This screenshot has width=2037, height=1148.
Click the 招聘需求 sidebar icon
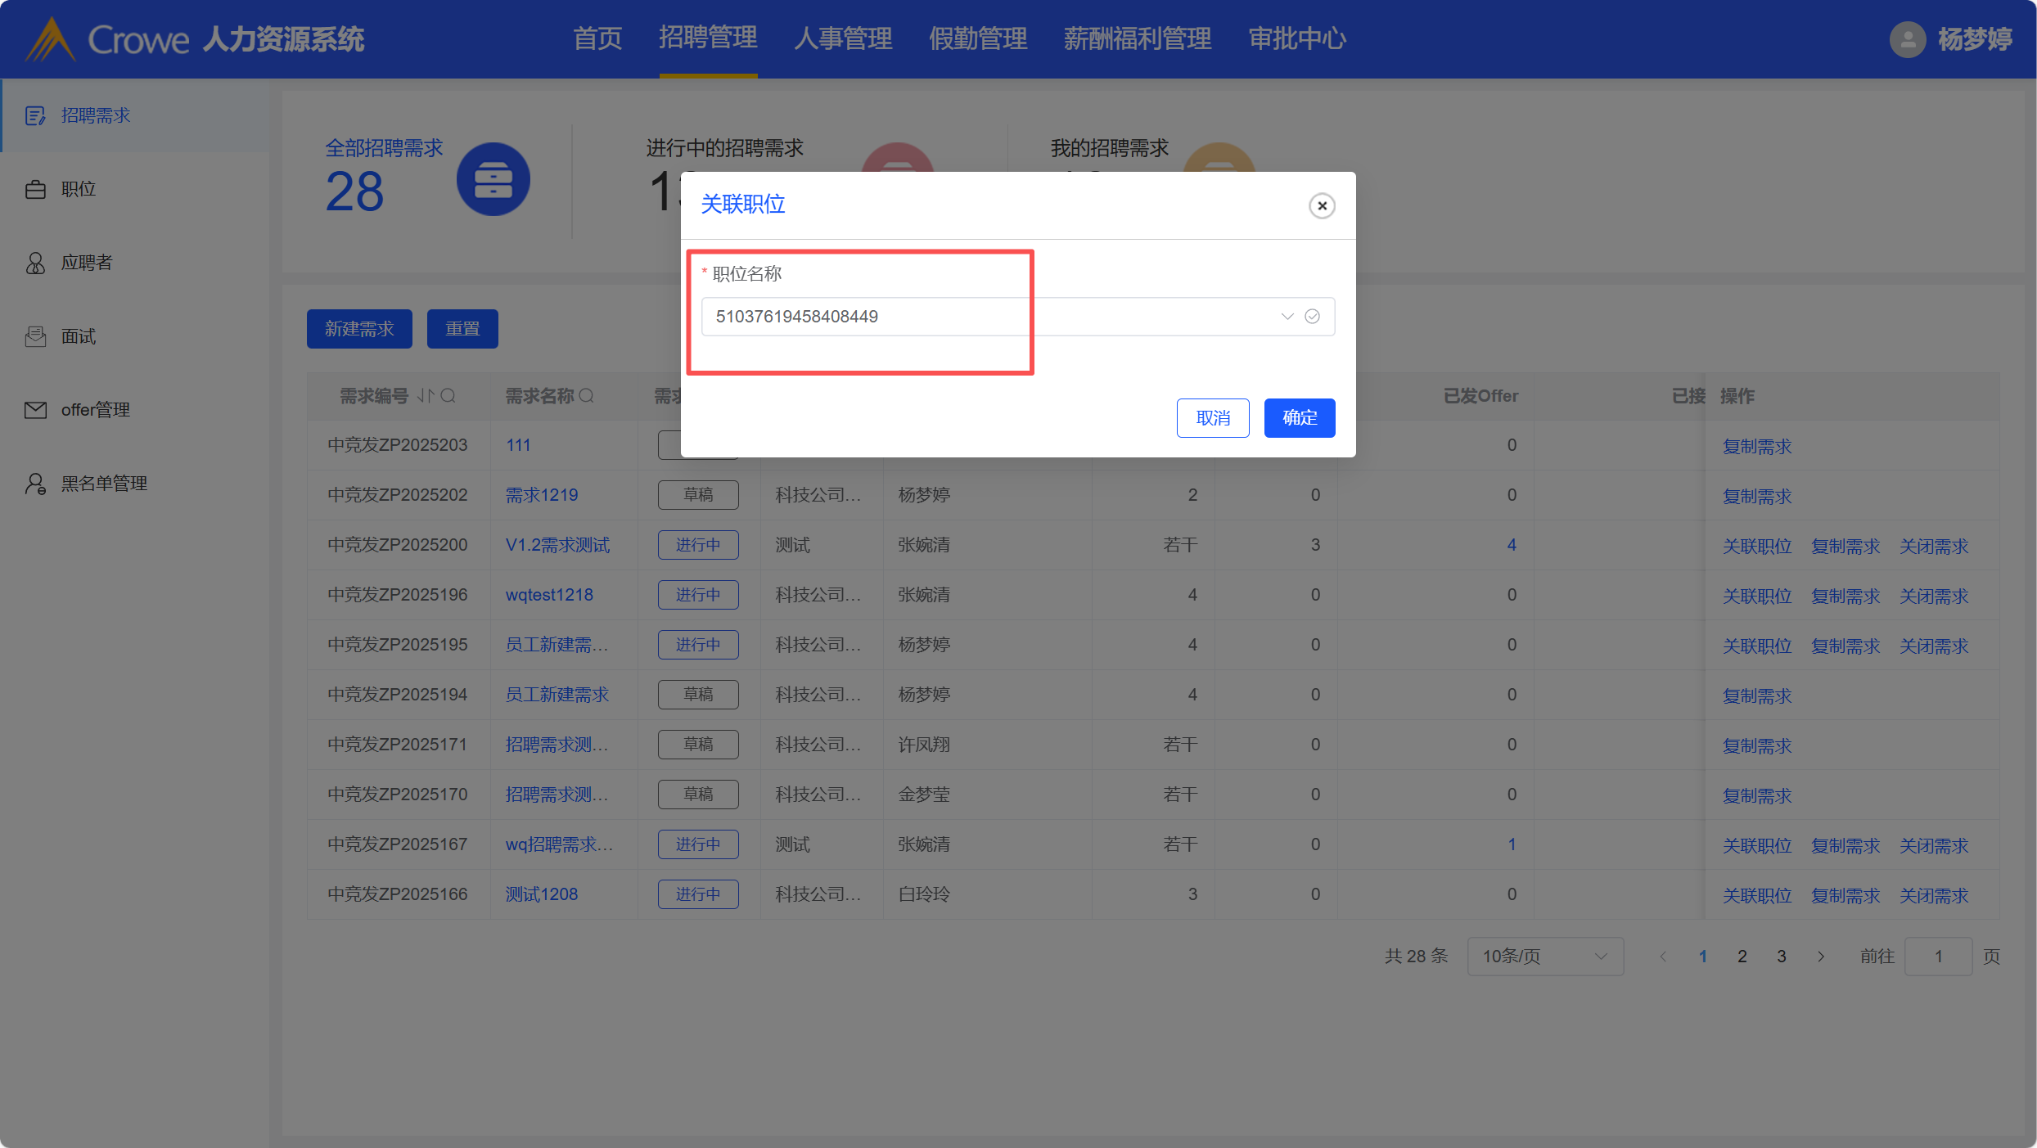pyautogui.click(x=35, y=115)
